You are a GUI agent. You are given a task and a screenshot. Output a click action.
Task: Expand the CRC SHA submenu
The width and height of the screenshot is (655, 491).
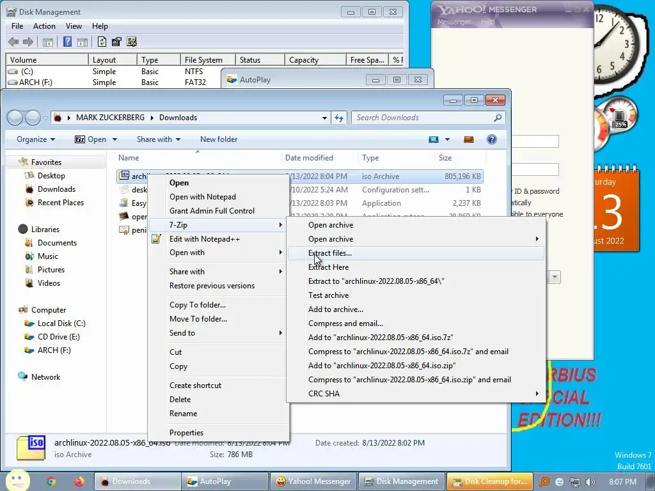(537, 393)
